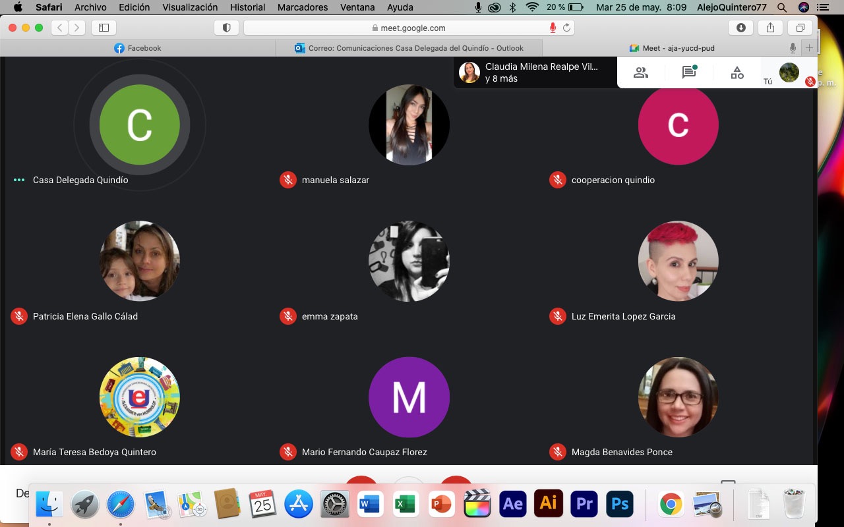
Task: Click the Bluetooth menu bar icon
Action: click(513, 7)
